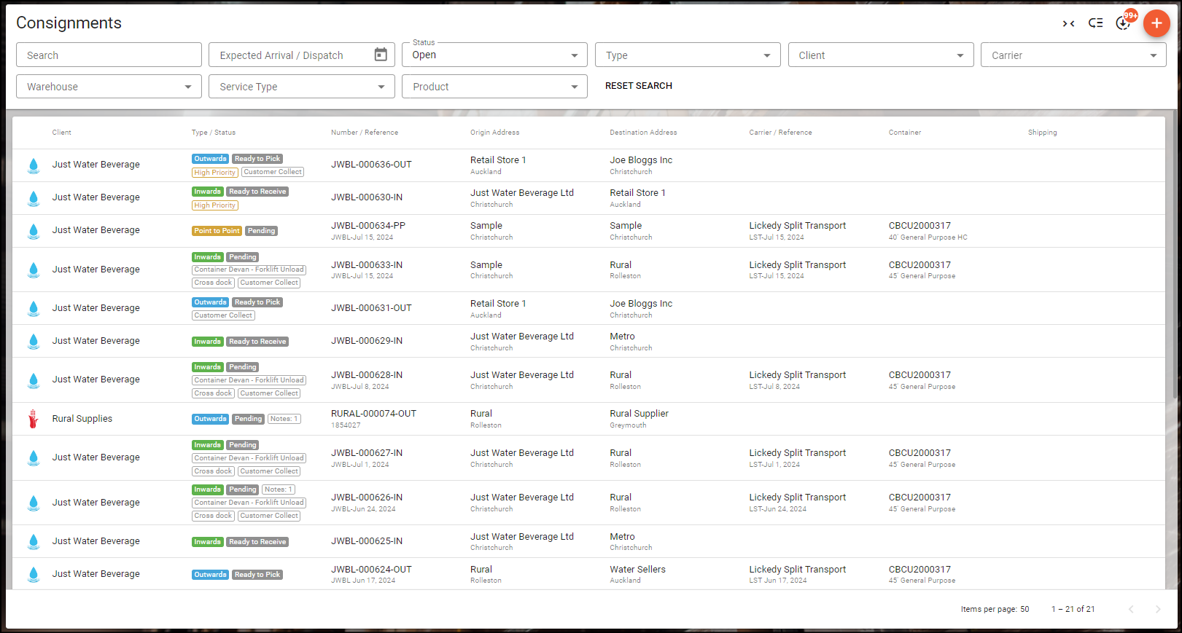Click water drop icon for JWBL-000636-OUT row

(x=34, y=165)
